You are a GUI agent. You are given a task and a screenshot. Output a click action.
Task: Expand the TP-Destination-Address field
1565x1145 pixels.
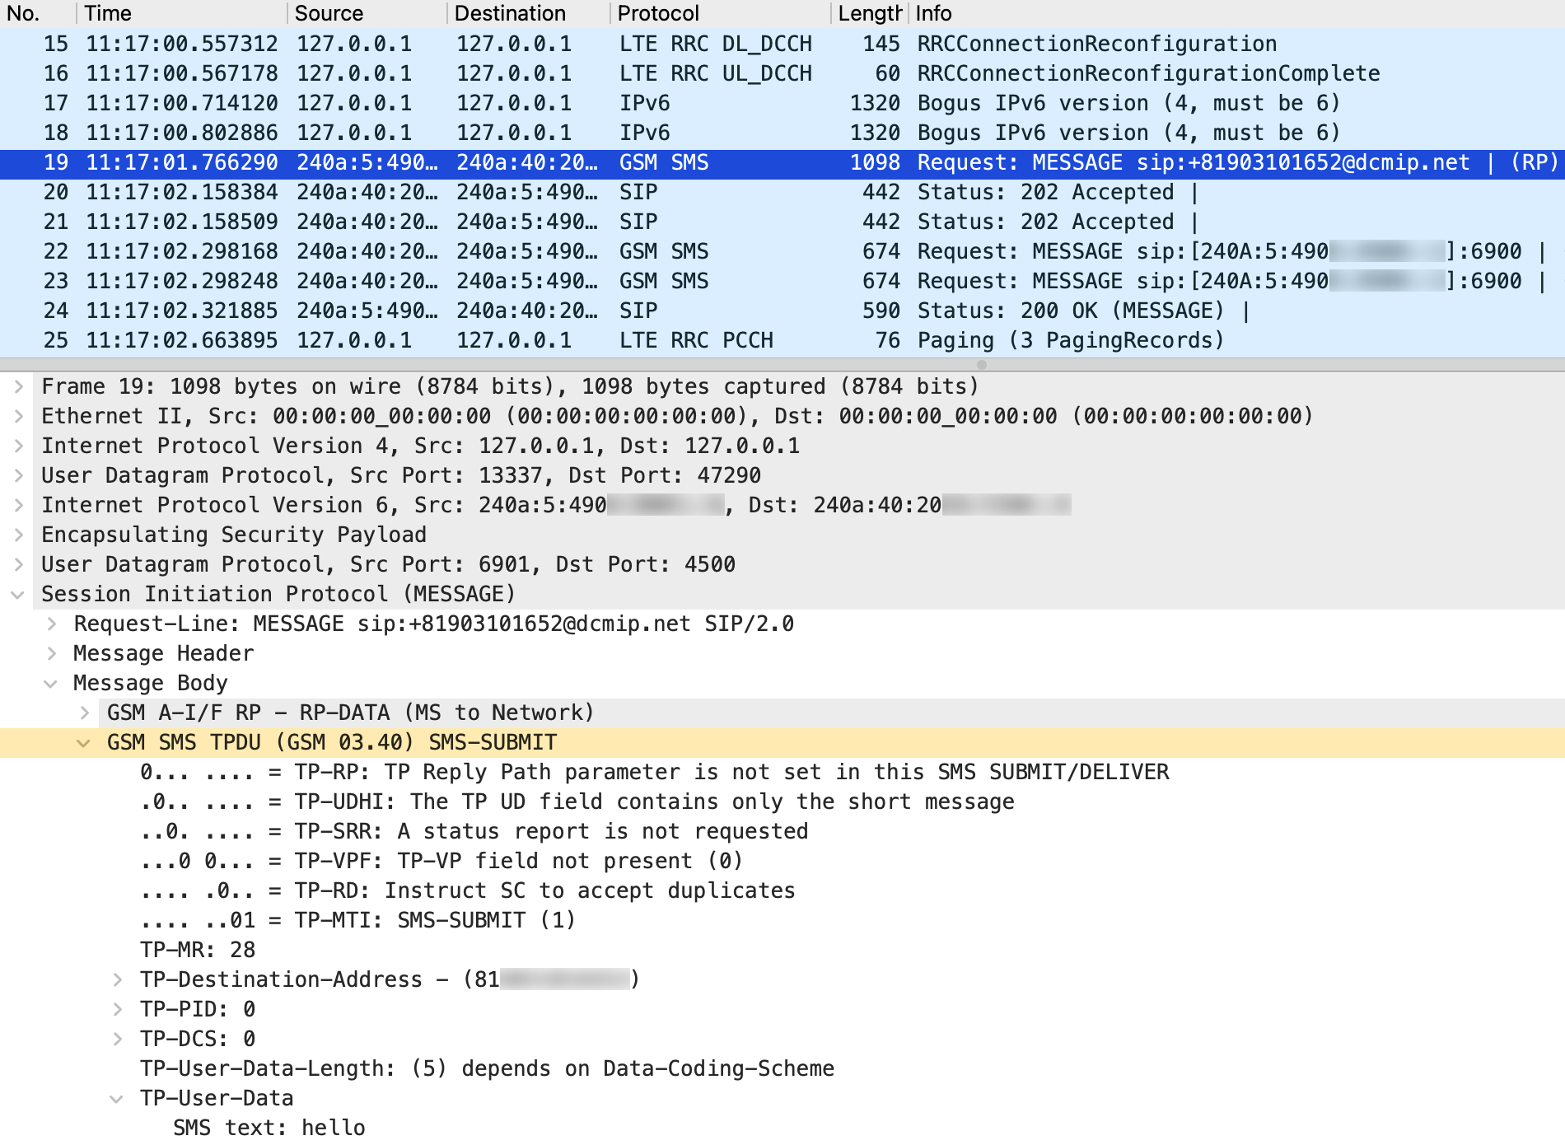coord(118,979)
